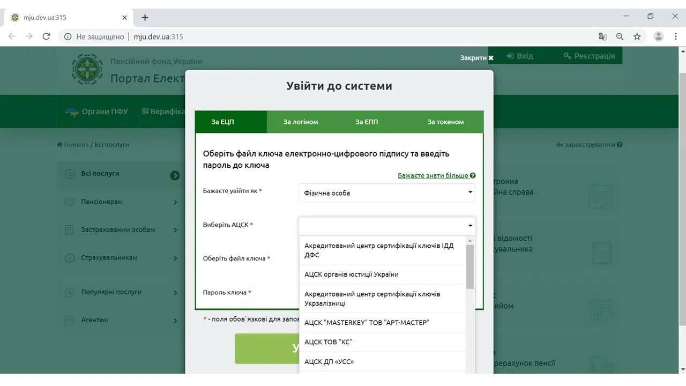This screenshot has height=386, width=686.
Task: Choose АЦСК "MASTERKEY" ТОВ "АРТ-МАСТЕР"
Action: (x=383, y=323)
